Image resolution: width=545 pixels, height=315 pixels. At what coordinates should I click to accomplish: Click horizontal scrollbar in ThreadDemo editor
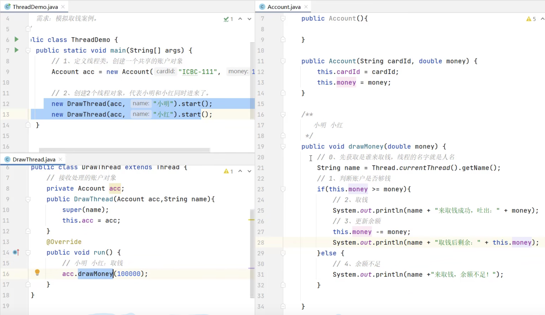pos(124,150)
